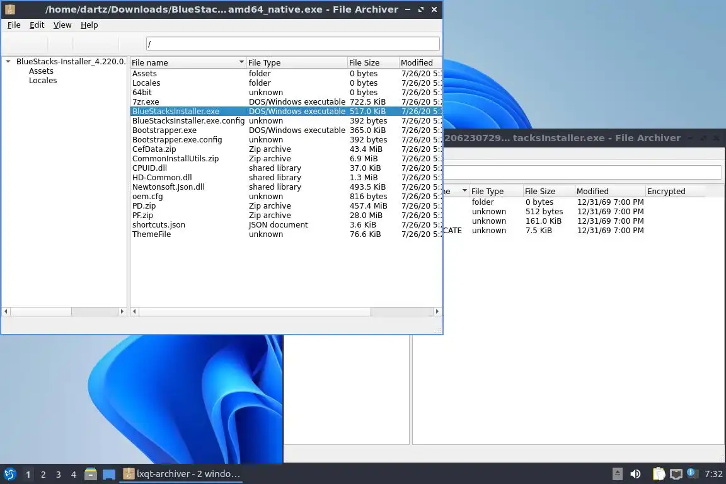Select Bootstrapper.exe.config file

coord(286,140)
